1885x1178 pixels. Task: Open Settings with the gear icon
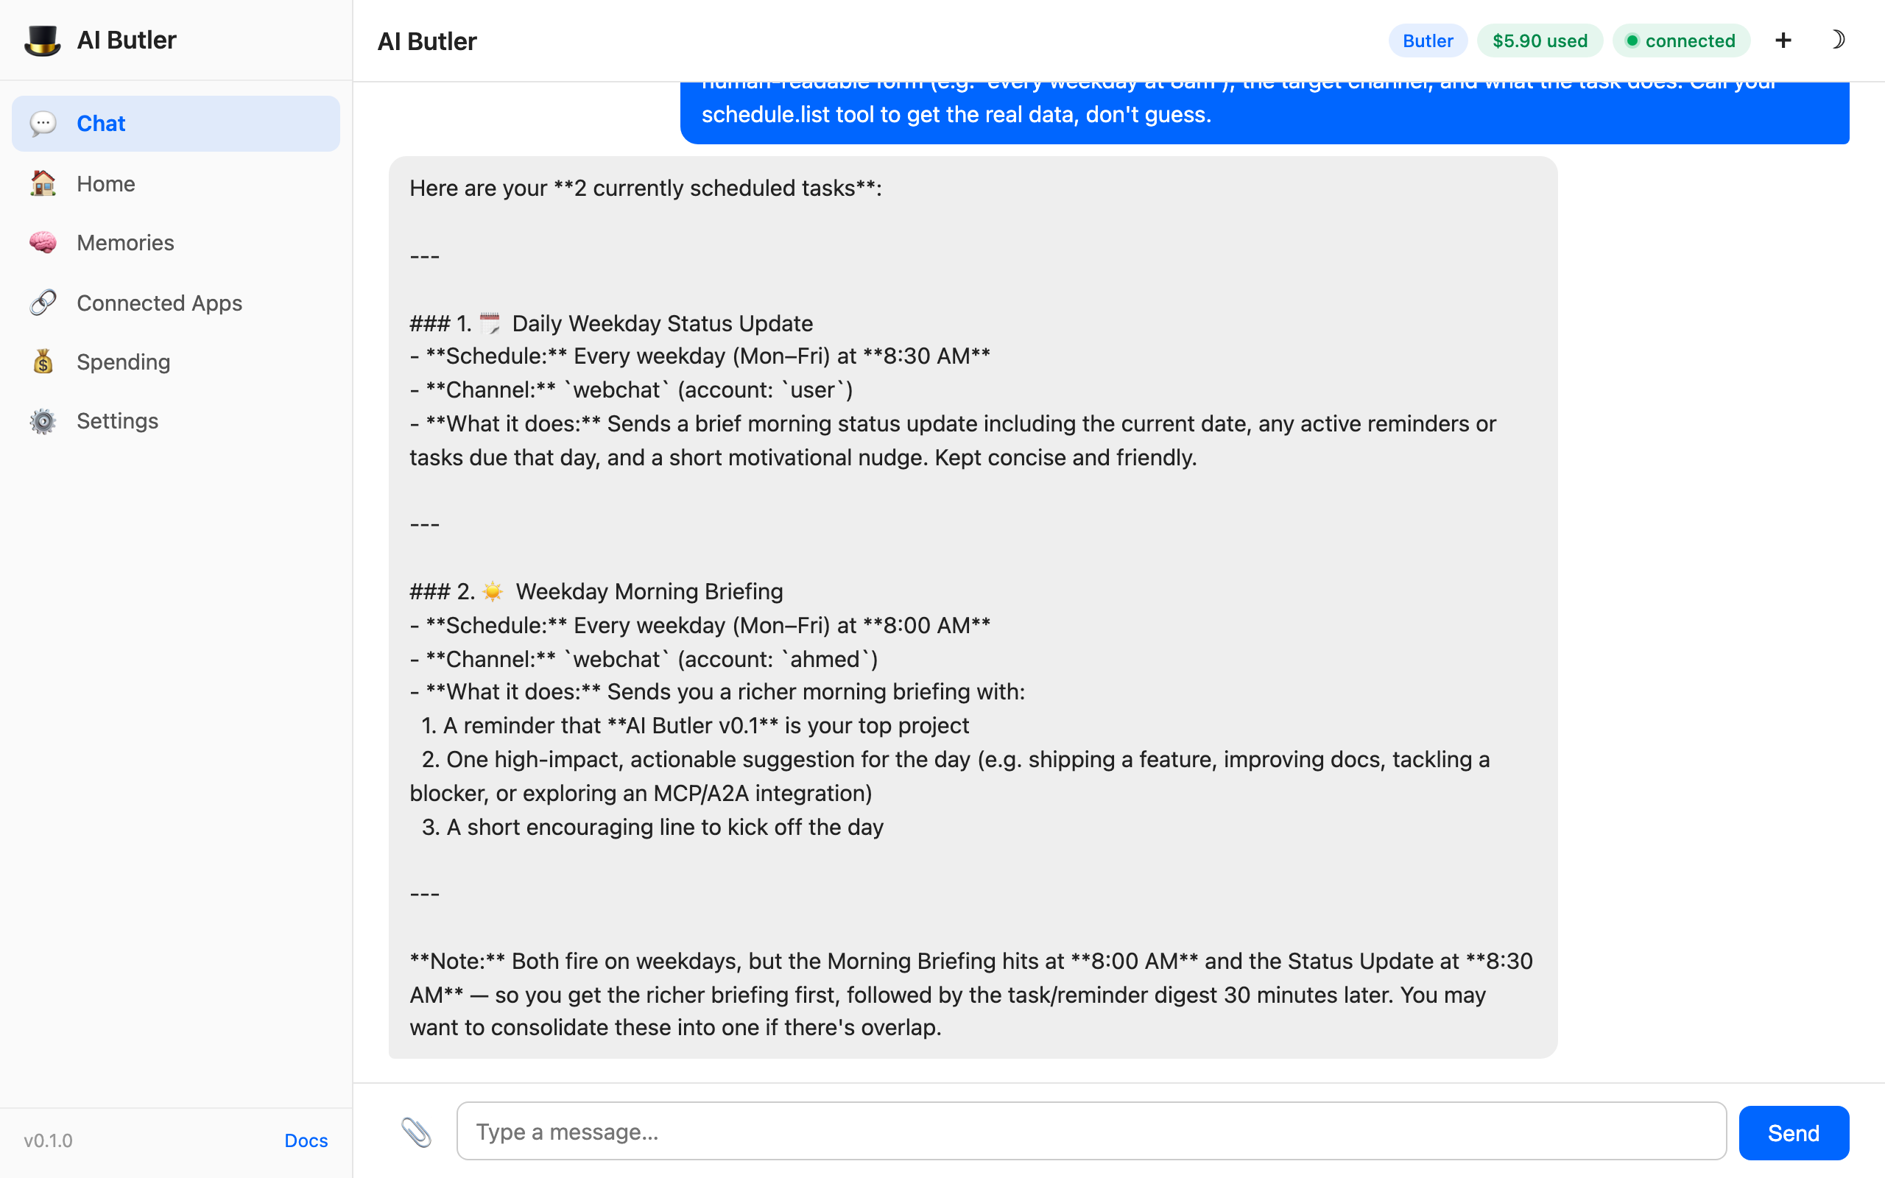(x=43, y=420)
